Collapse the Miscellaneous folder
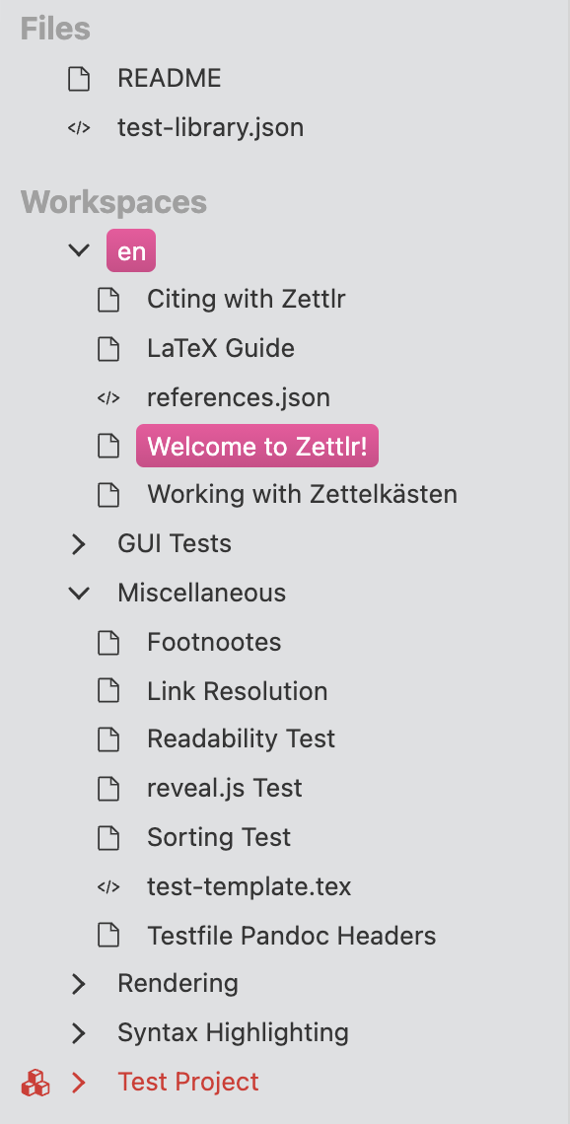Image resolution: width=570 pixels, height=1124 pixels. pyautogui.click(x=79, y=593)
